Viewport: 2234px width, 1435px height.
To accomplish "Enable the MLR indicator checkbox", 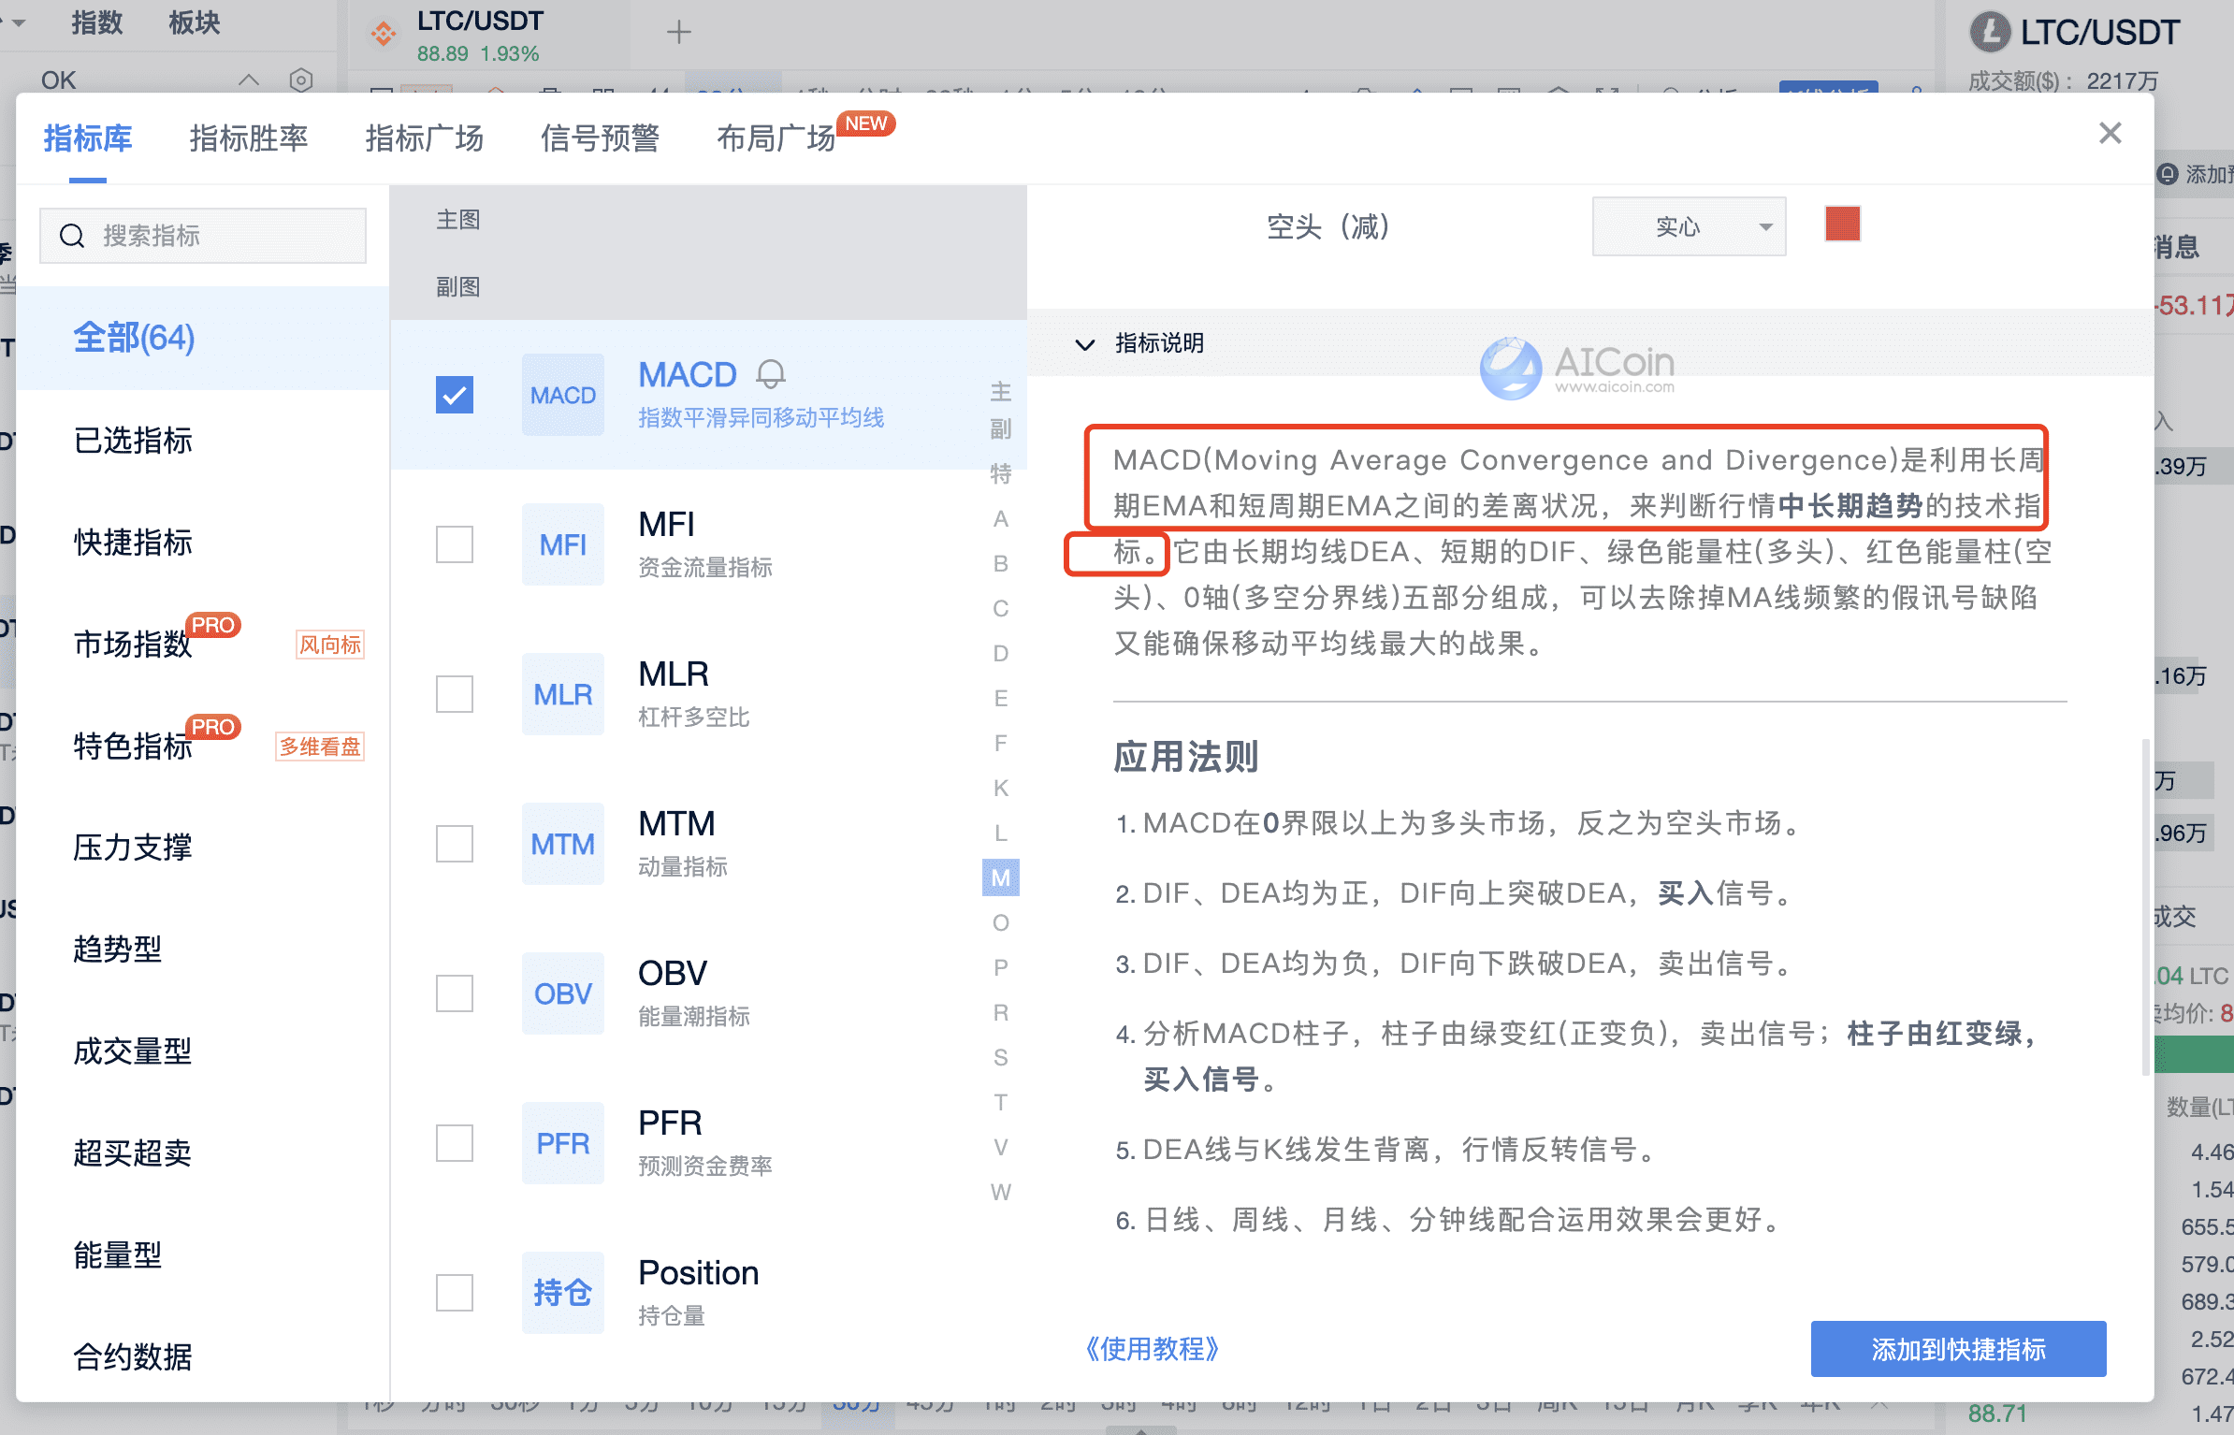I will click(x=455, y=694).
